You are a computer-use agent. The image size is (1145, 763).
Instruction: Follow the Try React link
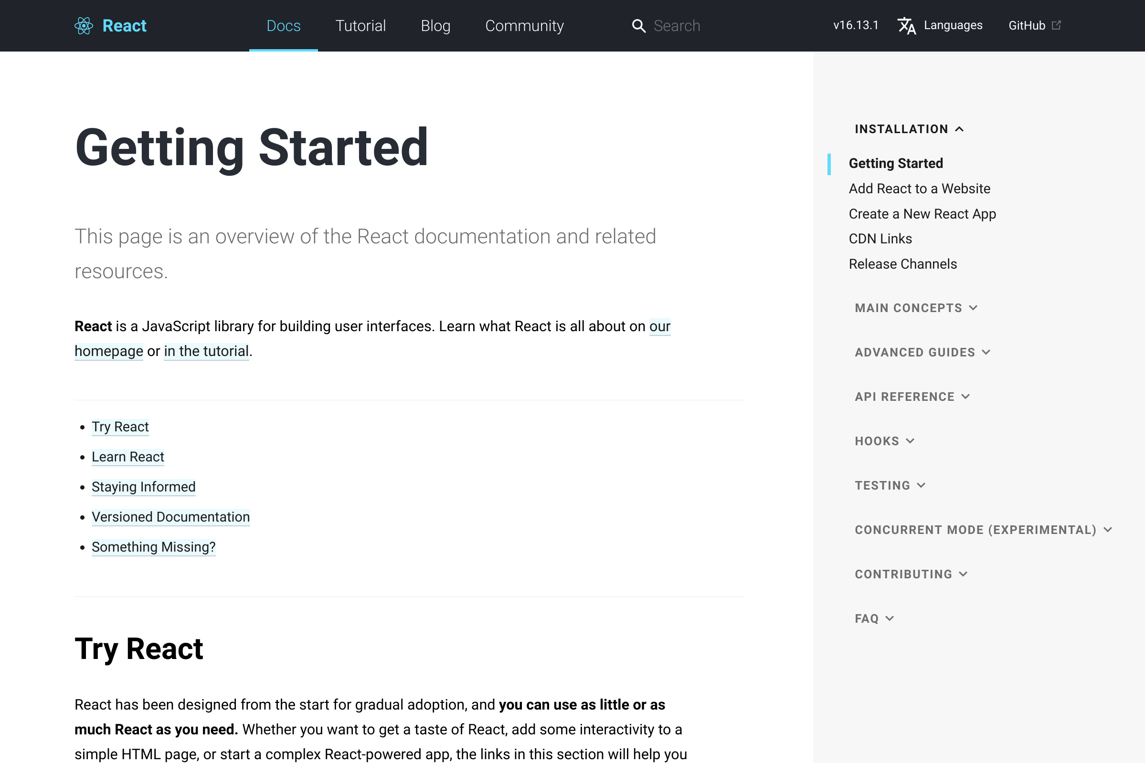[120, 427]
